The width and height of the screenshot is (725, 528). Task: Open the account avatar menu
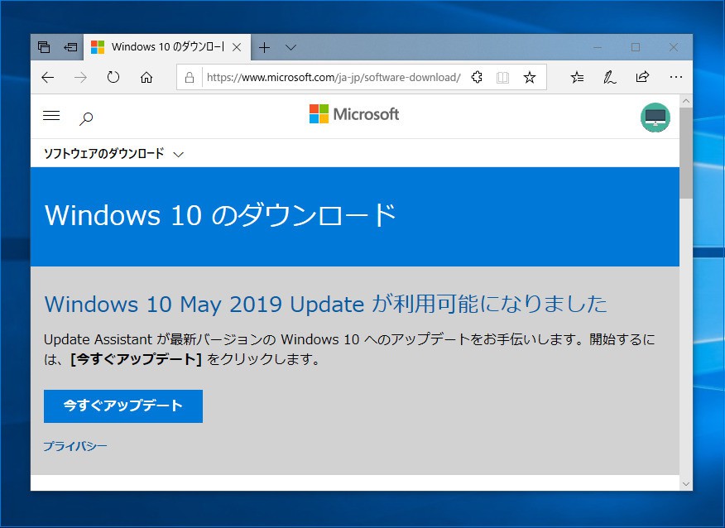pos(655,118)
